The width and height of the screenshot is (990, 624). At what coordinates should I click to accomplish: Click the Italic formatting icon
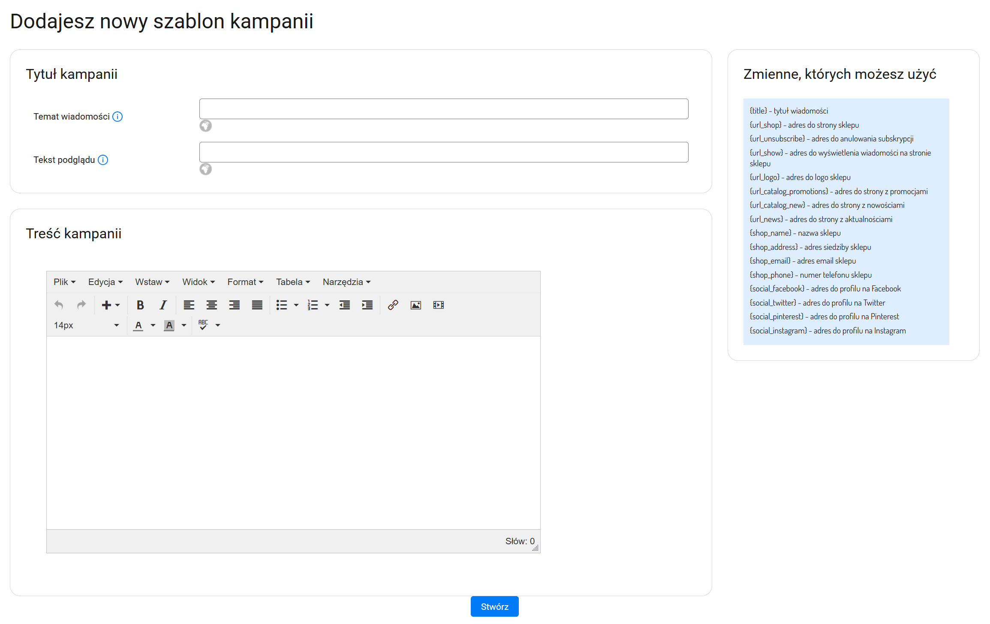(x=163, y=305)
